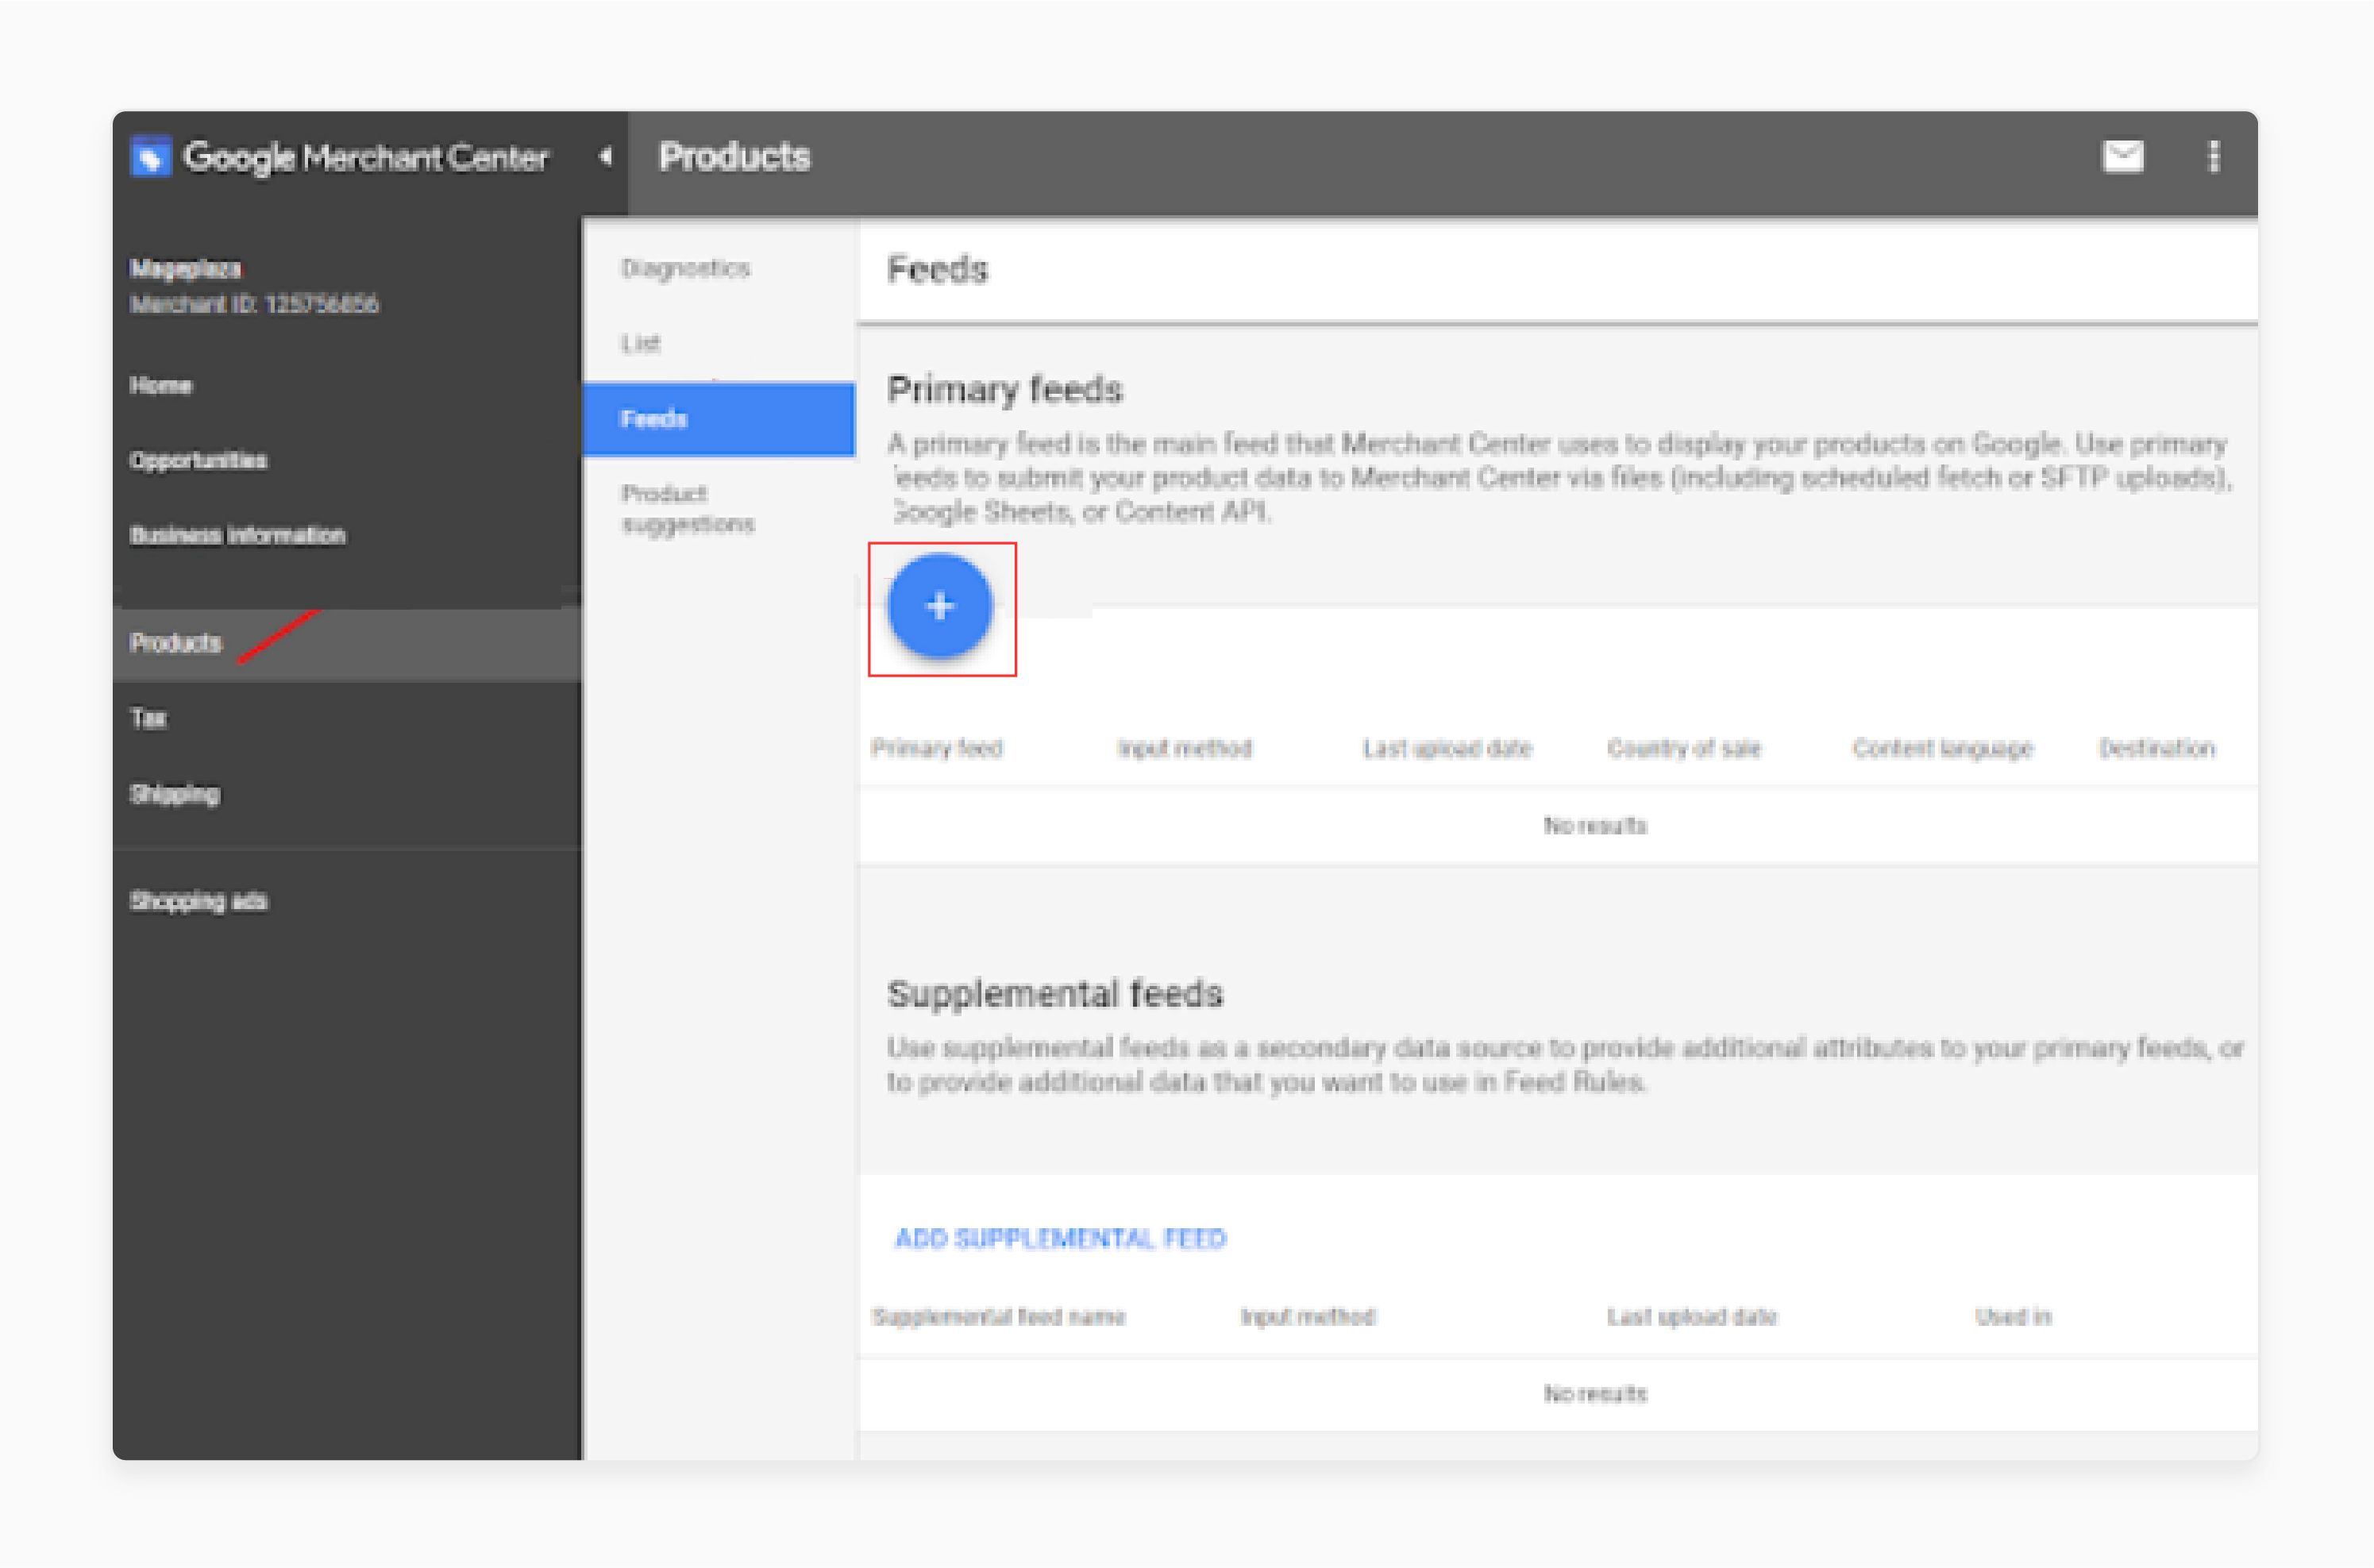Image resolution: width=2374 pixels, height=1568 pixels.
Task: Click the Google Merchant Center title text
Action: [x=366, y=158]
